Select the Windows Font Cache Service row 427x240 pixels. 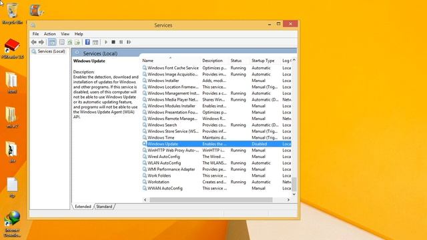216,68
